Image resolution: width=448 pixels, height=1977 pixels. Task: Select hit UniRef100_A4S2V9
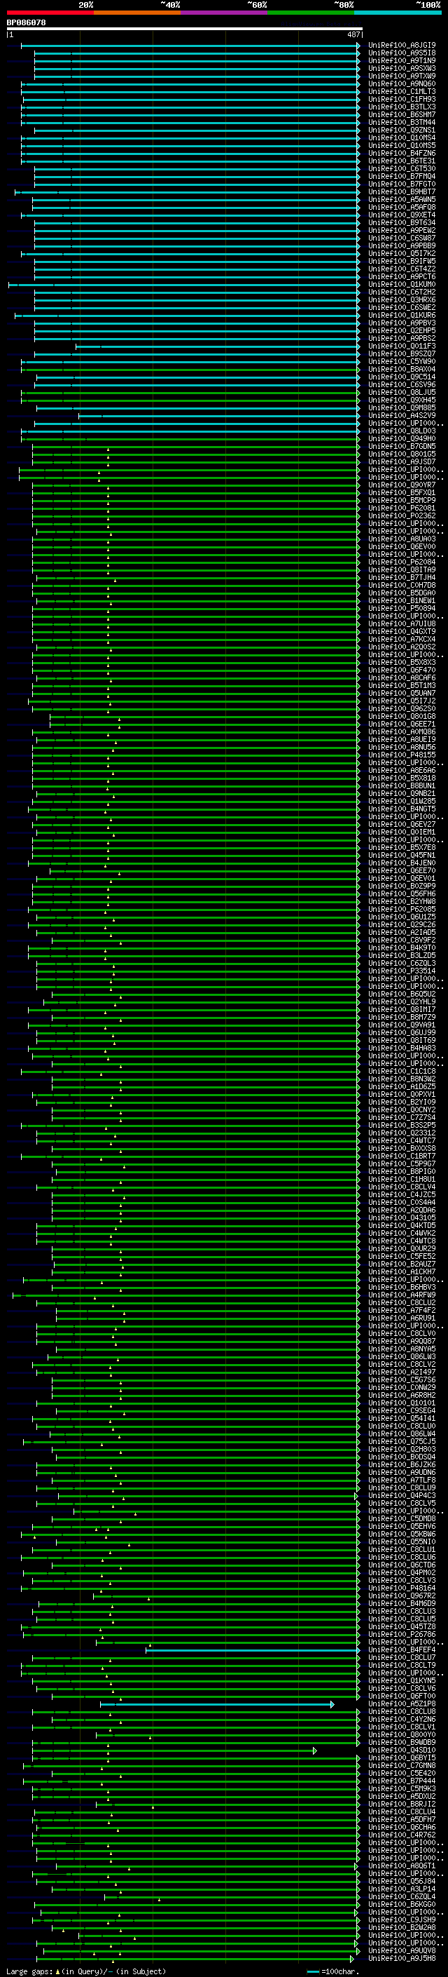(x=402, y=415)
